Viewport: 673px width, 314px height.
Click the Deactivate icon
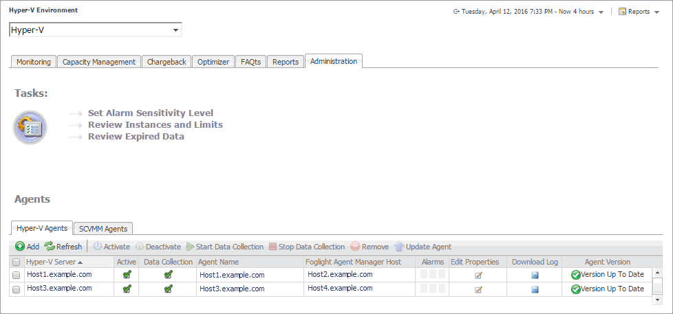click(139, 246)
